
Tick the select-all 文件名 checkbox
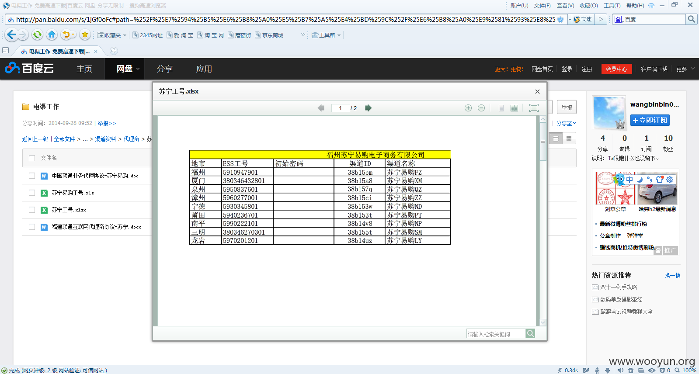click(x=32, y=158)
